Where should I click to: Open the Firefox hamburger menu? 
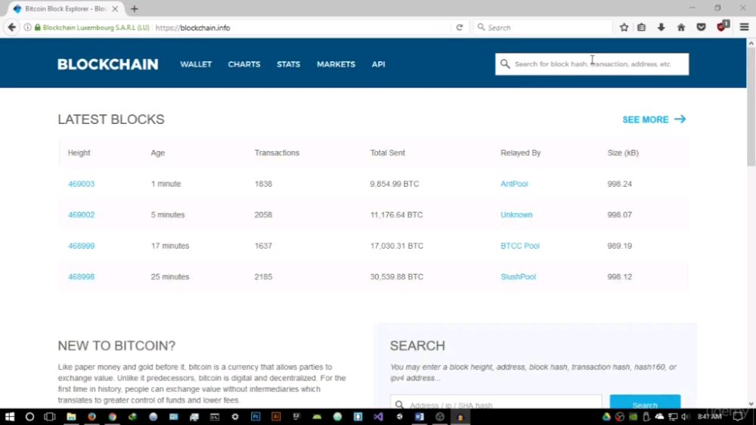pyautogui.click(x=744, y=27)
